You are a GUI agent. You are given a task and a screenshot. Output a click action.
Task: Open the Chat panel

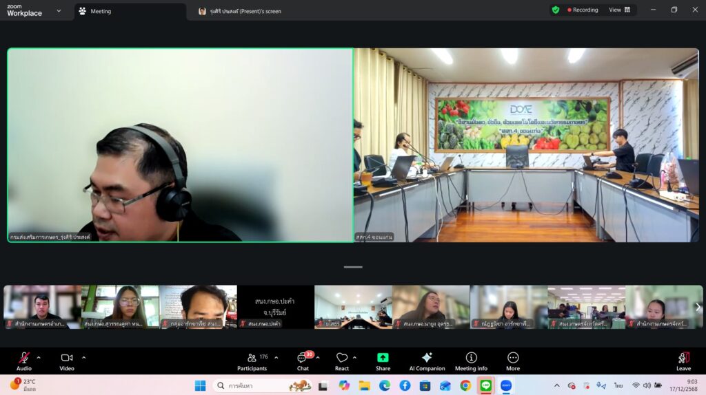point(303,361)
